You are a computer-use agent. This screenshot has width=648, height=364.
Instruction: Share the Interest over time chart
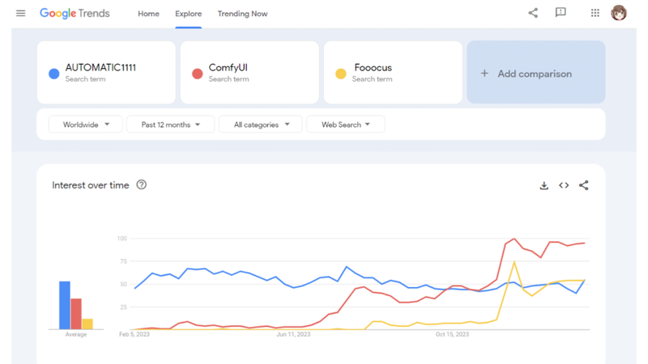click(x=583, y=185)
